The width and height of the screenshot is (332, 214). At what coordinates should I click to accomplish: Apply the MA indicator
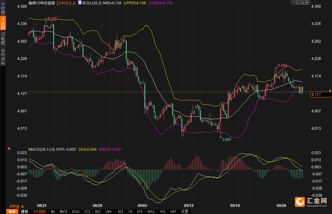point(53,212)
